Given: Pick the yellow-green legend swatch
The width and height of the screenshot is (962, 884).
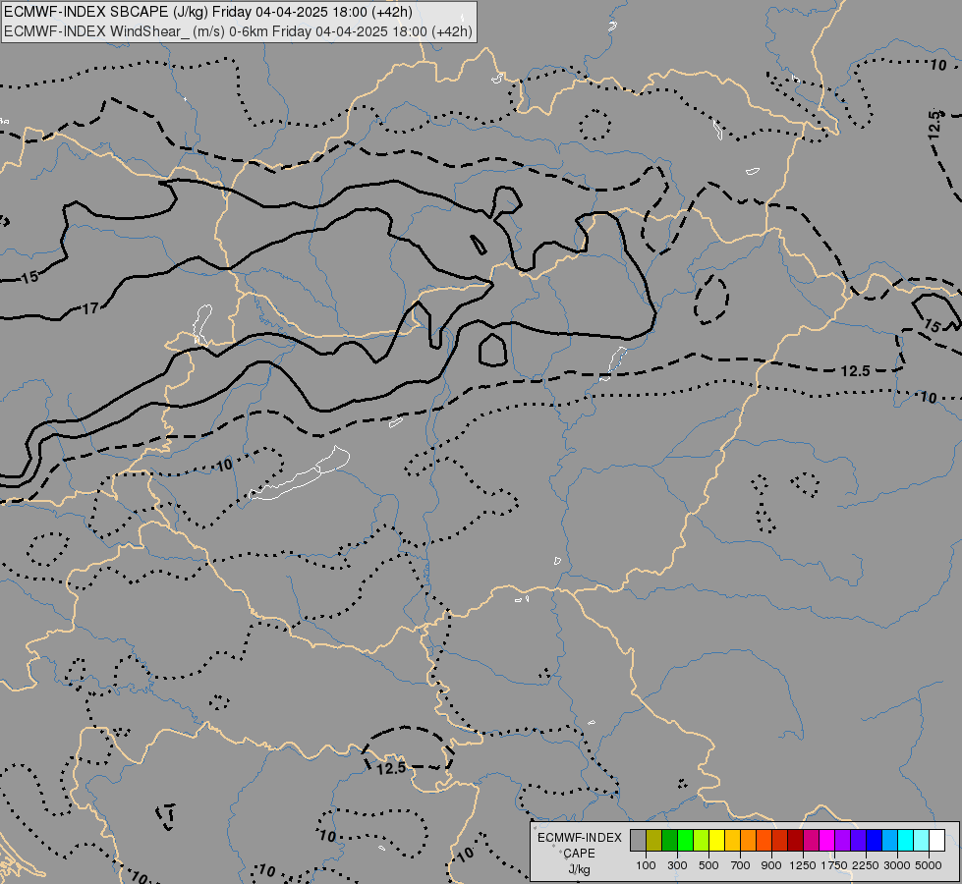Looking at the screenshot, I should 701,841.
